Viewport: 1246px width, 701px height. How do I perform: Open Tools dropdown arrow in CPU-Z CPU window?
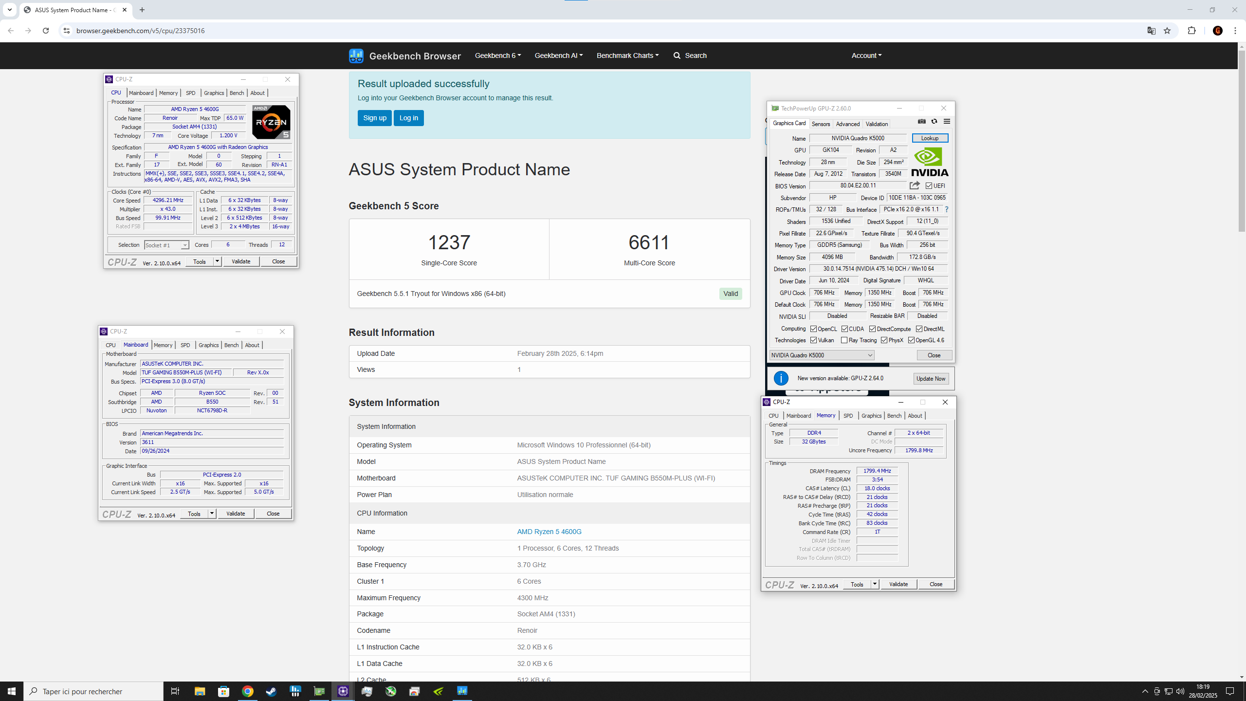(218, 261)
